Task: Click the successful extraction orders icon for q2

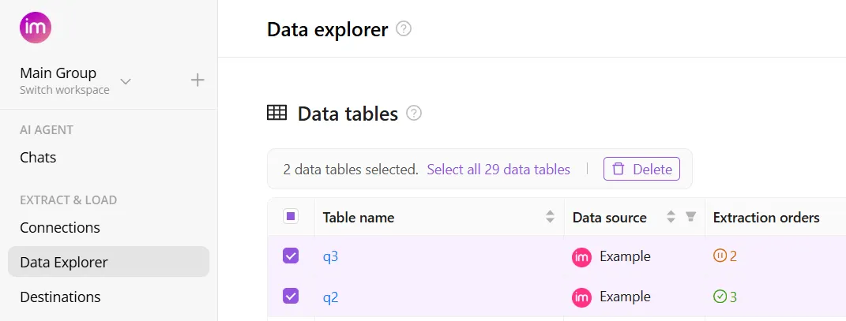Action: tap(720, 297)
